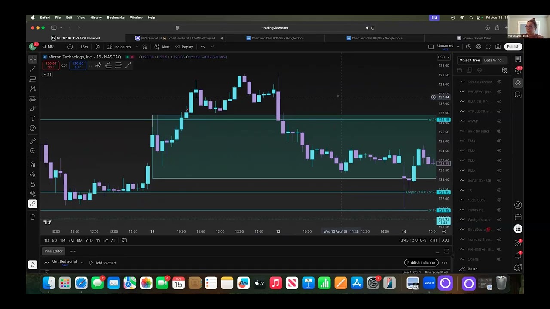550x309 pixels.
Task: Select the trend line drawing tool
Action: pyautogui.click(x=33, y=69)
